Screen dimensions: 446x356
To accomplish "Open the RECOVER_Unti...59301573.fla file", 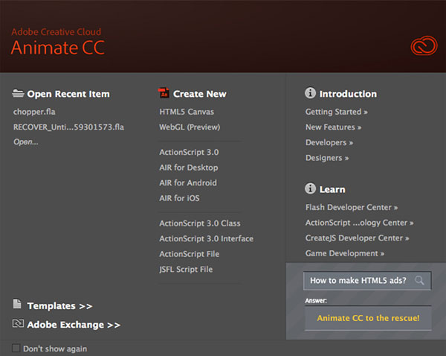I will click(x=68, y=127).
